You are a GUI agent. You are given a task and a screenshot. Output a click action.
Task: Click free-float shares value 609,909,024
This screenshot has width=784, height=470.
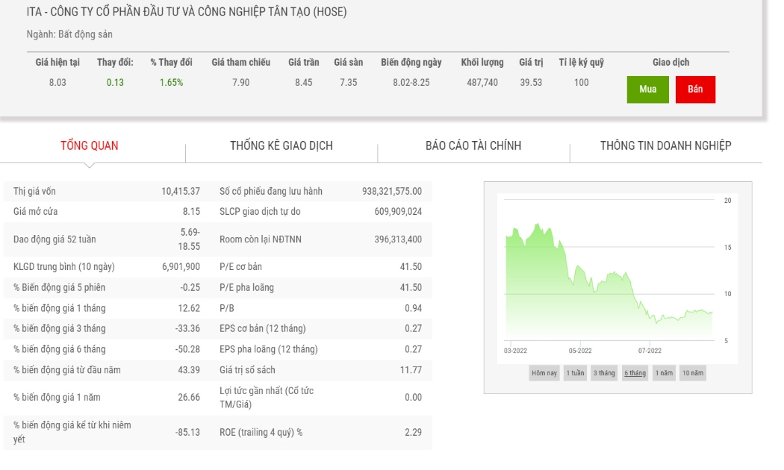click(398, 212)
